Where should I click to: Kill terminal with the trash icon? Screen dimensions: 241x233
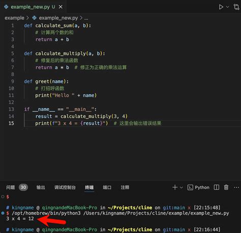coord(226,187)
